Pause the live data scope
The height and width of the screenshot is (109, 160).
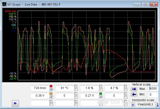click(15, 103)
